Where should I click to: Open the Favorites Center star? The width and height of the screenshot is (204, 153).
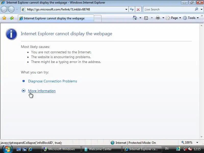4,18
